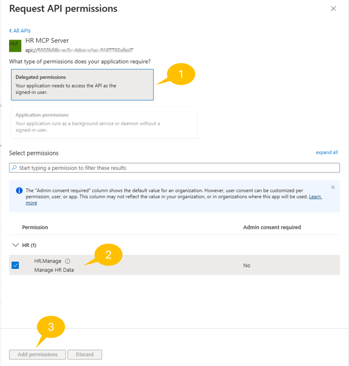Click the search magnifier in the permissions filter
This screenshot has height=366, width=349.
point(15,168)
